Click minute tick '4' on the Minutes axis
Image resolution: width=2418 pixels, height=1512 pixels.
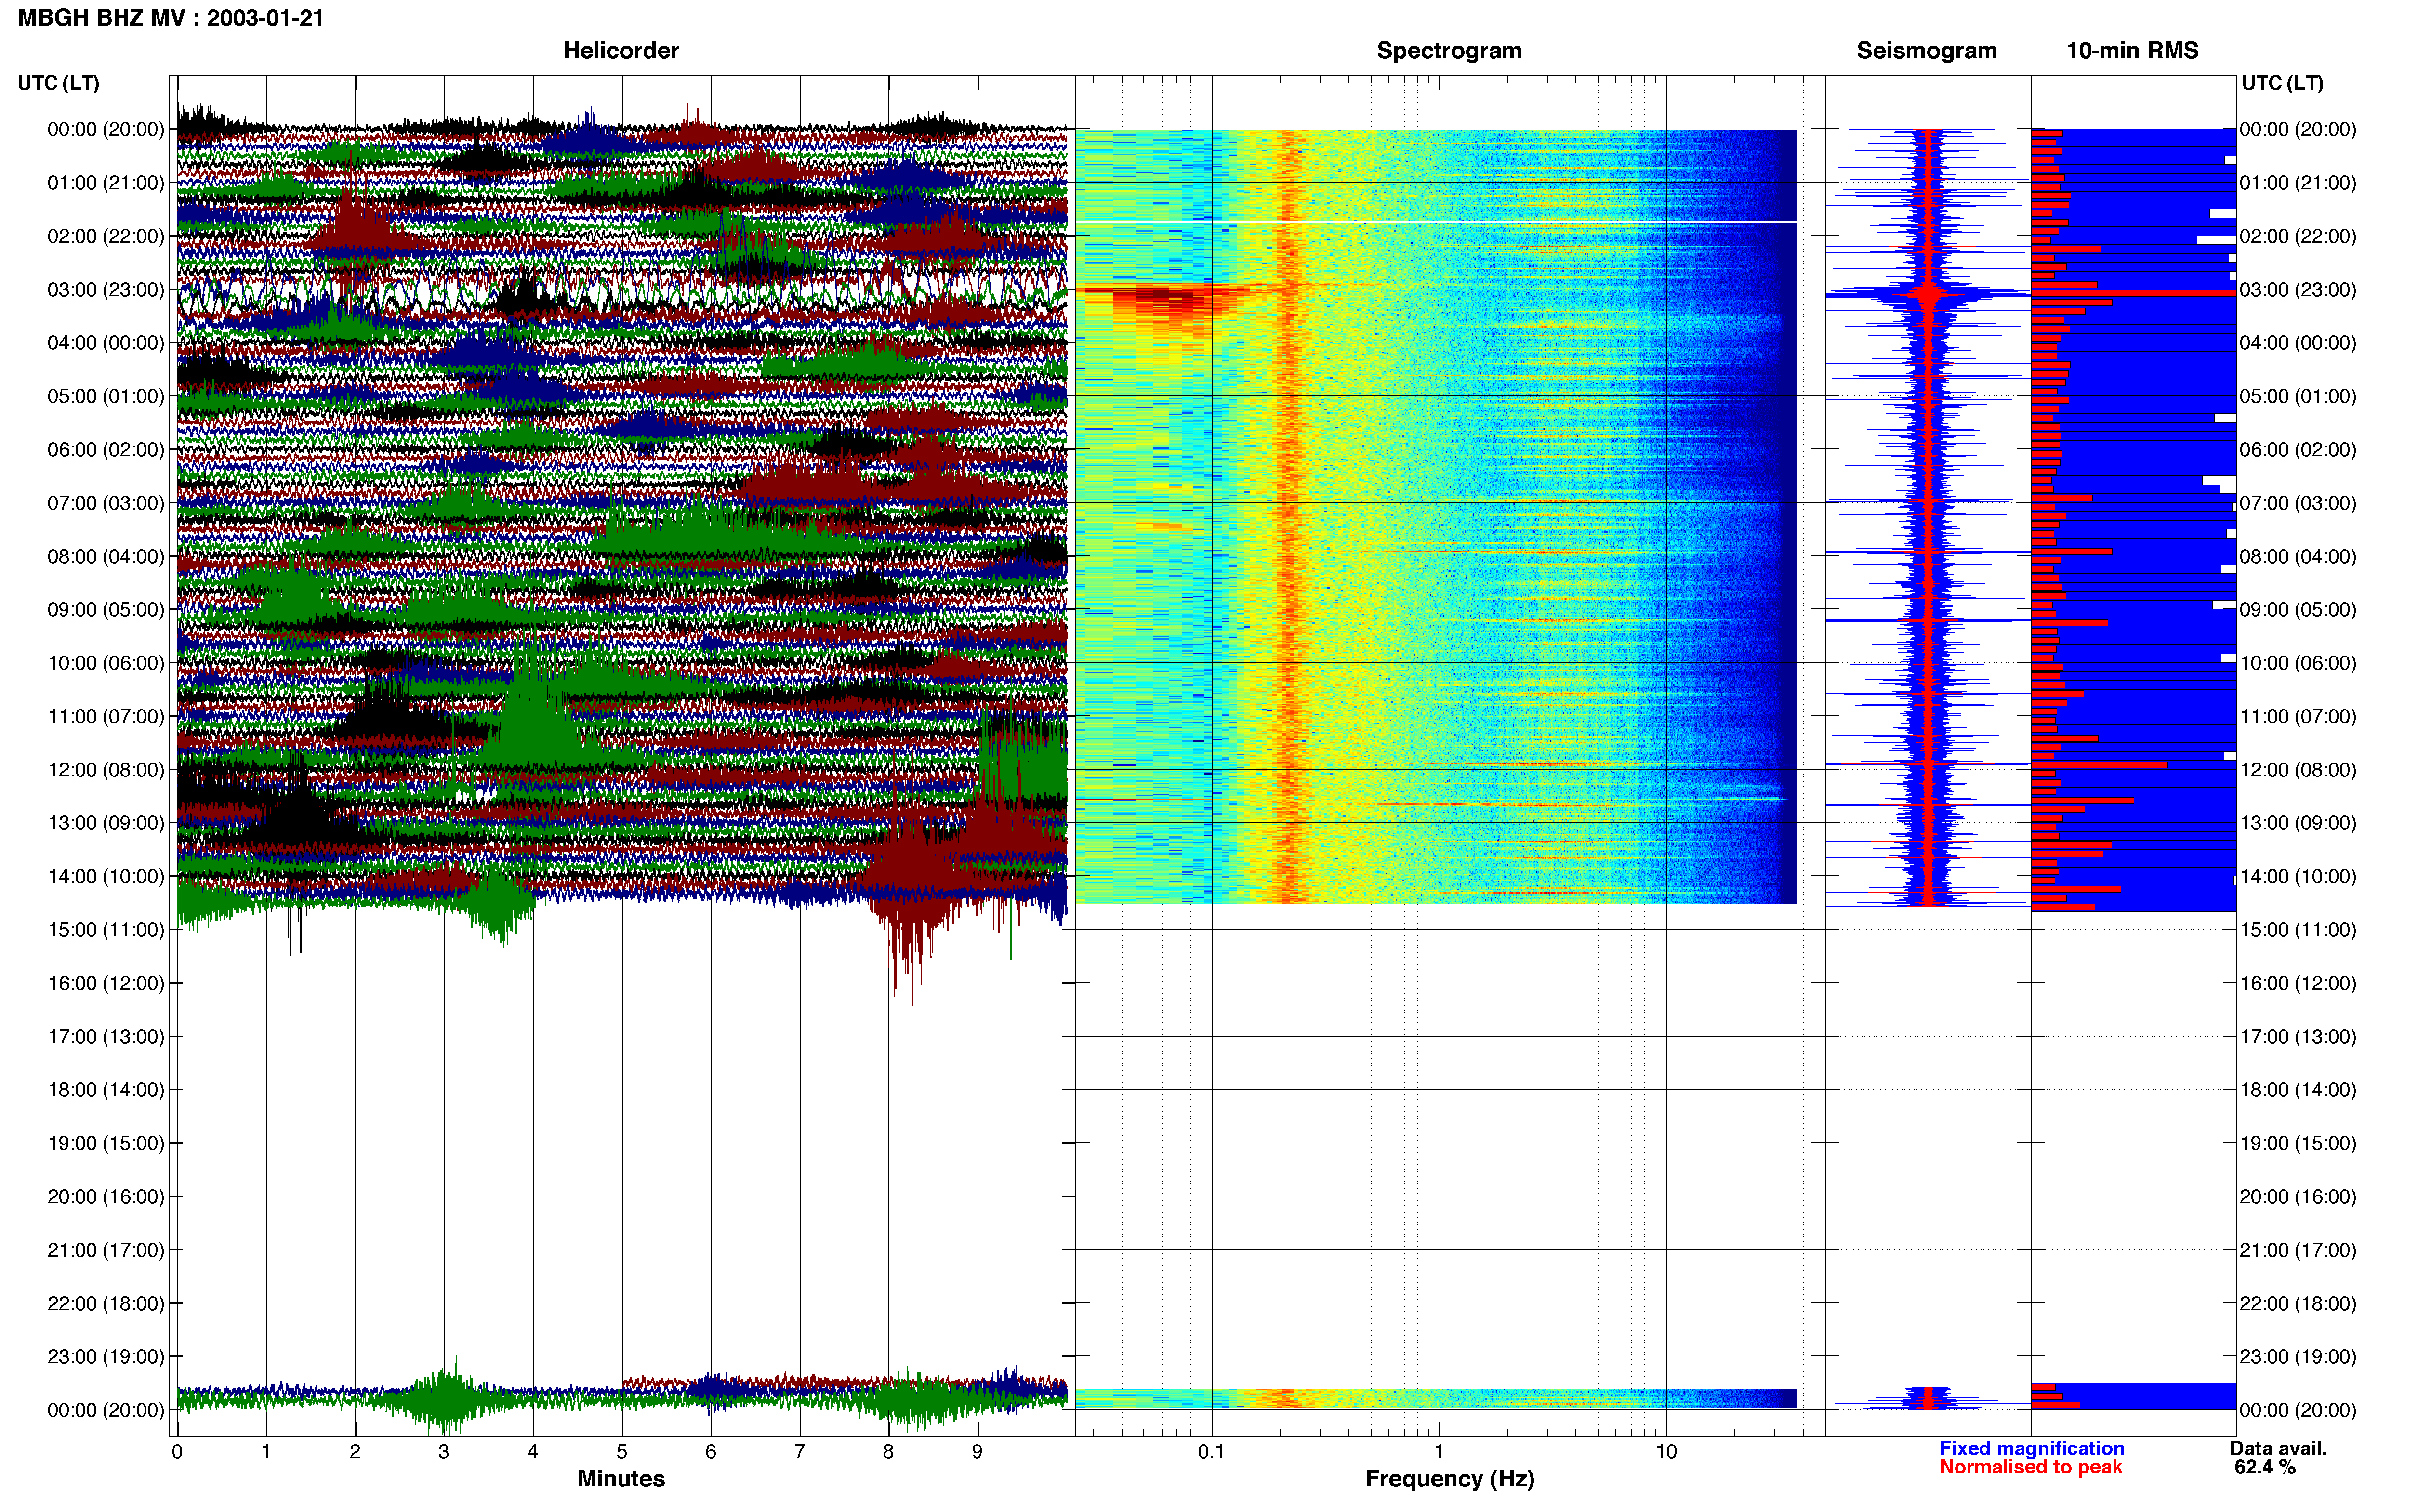(x=533, y=1452)
